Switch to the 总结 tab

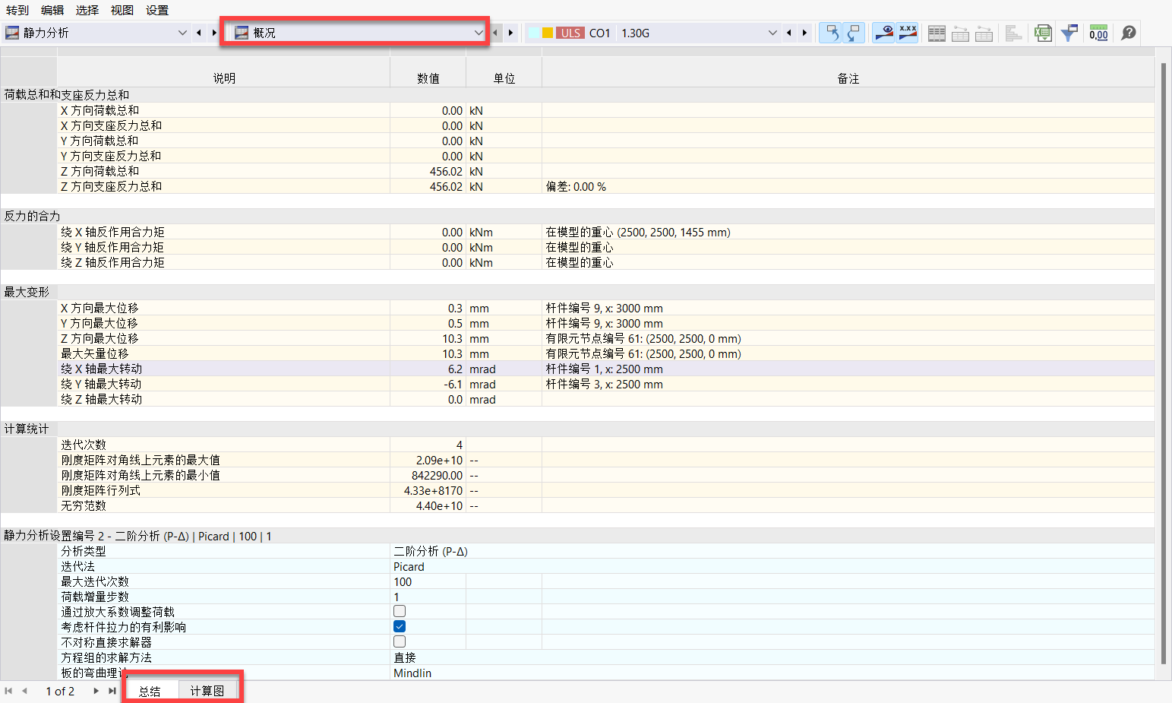tap(150, 691)
